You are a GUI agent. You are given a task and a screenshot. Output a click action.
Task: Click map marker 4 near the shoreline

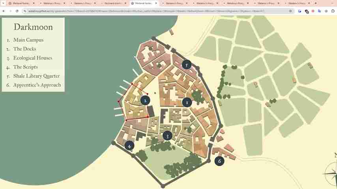(x=129, y=146)
